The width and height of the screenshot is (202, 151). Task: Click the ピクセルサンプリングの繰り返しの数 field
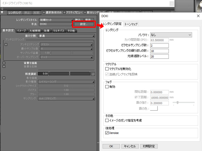159,51
